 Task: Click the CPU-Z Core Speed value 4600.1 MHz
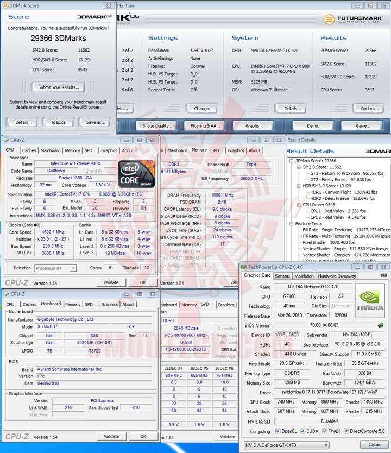click(53, 232)
